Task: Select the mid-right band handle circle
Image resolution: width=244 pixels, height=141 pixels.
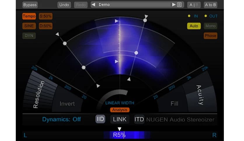Action: 136,53
